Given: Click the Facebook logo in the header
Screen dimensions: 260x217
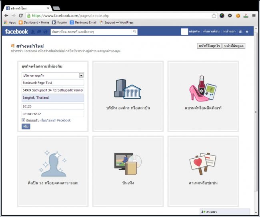Looking at the screenshot, I should pos(16,32).
